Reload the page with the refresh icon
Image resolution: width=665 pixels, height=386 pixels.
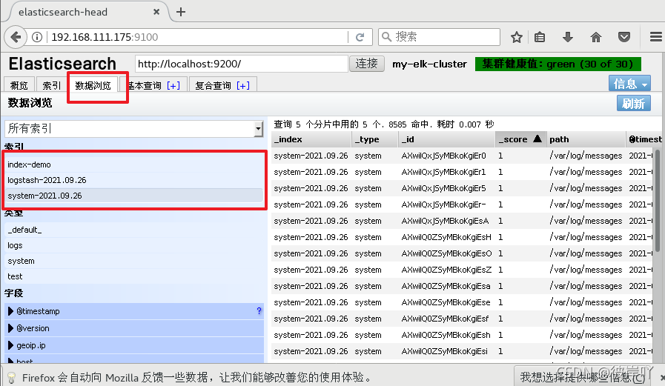tap(360, 37)
